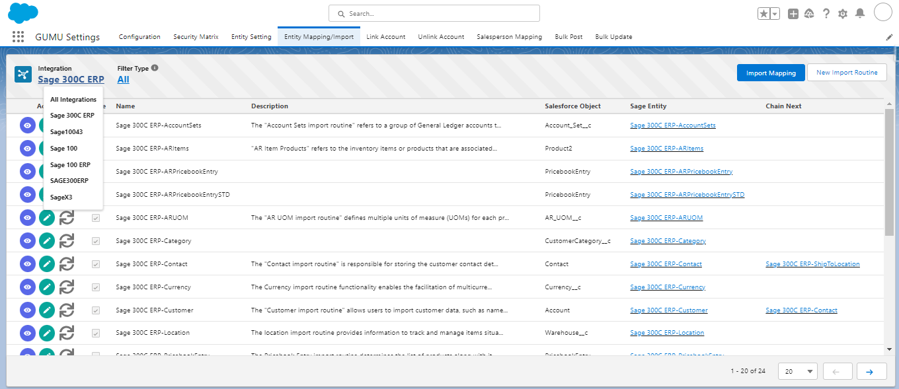899x389 pixels.
Task: Choose Sage10043 from the integration list
Action: click(67, 132)
